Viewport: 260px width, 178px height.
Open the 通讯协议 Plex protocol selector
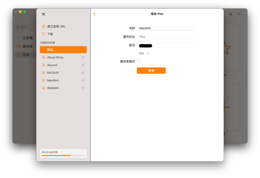(x=166, y=37)
